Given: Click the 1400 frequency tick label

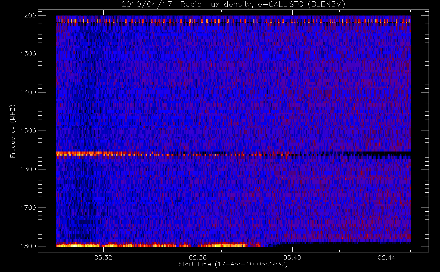Looking at the screenshot, I should pyautogui.click(x=28, y=92).
